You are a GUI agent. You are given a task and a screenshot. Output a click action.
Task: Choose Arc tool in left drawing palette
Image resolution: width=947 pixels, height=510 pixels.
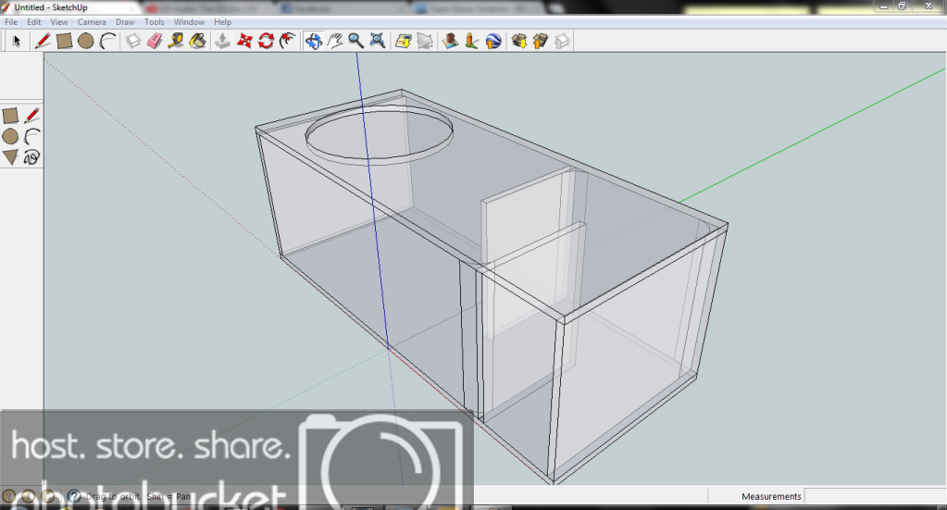[32, 136]
